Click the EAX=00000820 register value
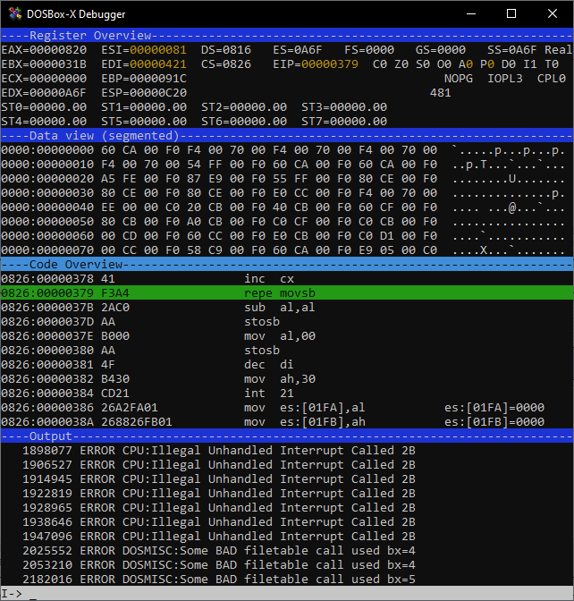This screenshot has height=601, width=574. (44, 50)
